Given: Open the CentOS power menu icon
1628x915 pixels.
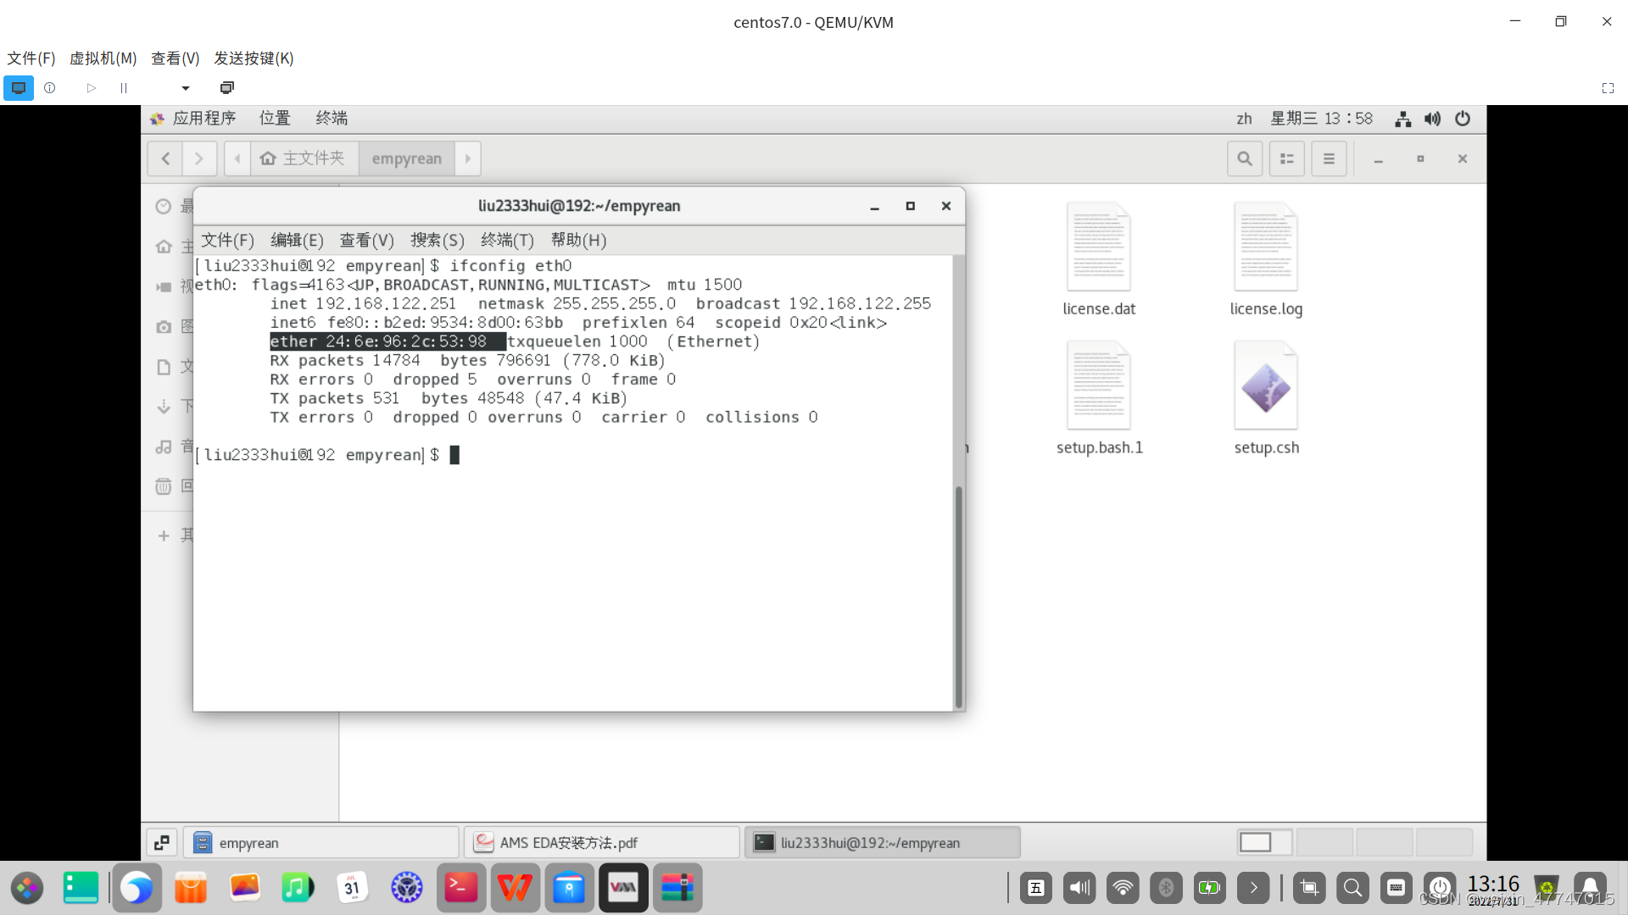Looking at the screenshot, I should [1463, 119].
